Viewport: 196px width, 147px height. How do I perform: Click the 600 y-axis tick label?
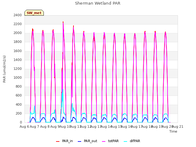(x=19, y=96)
